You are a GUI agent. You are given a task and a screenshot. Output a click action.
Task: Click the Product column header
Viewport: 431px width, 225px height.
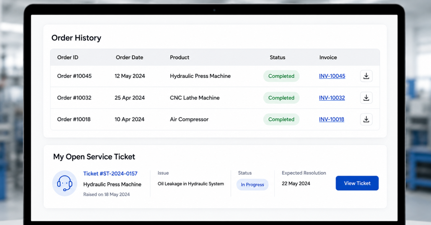click(x=180, y=57)
